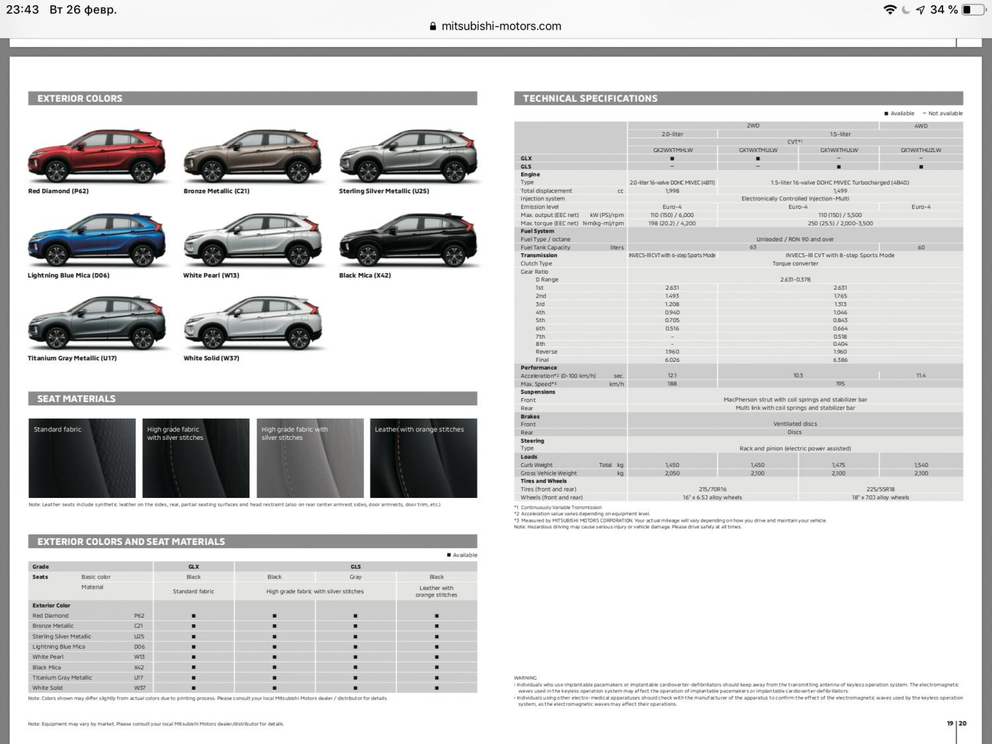Screen dimensions: 992x744
Task: Click the TECHNICAL SPECIFICATIONS heading
Action: [591, 99]
